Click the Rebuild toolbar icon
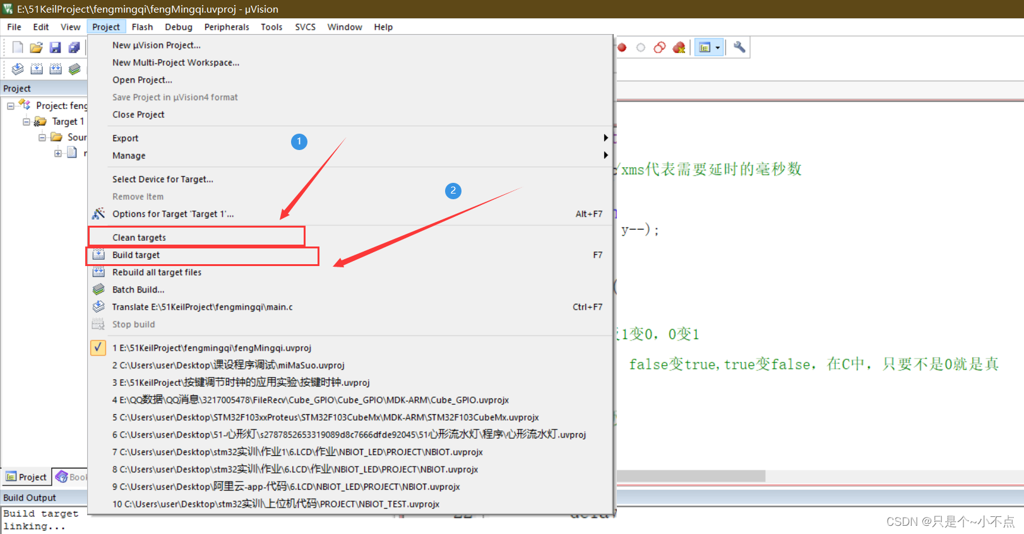Viewport: 1024px width, 534px height. (x=56, y=69)
